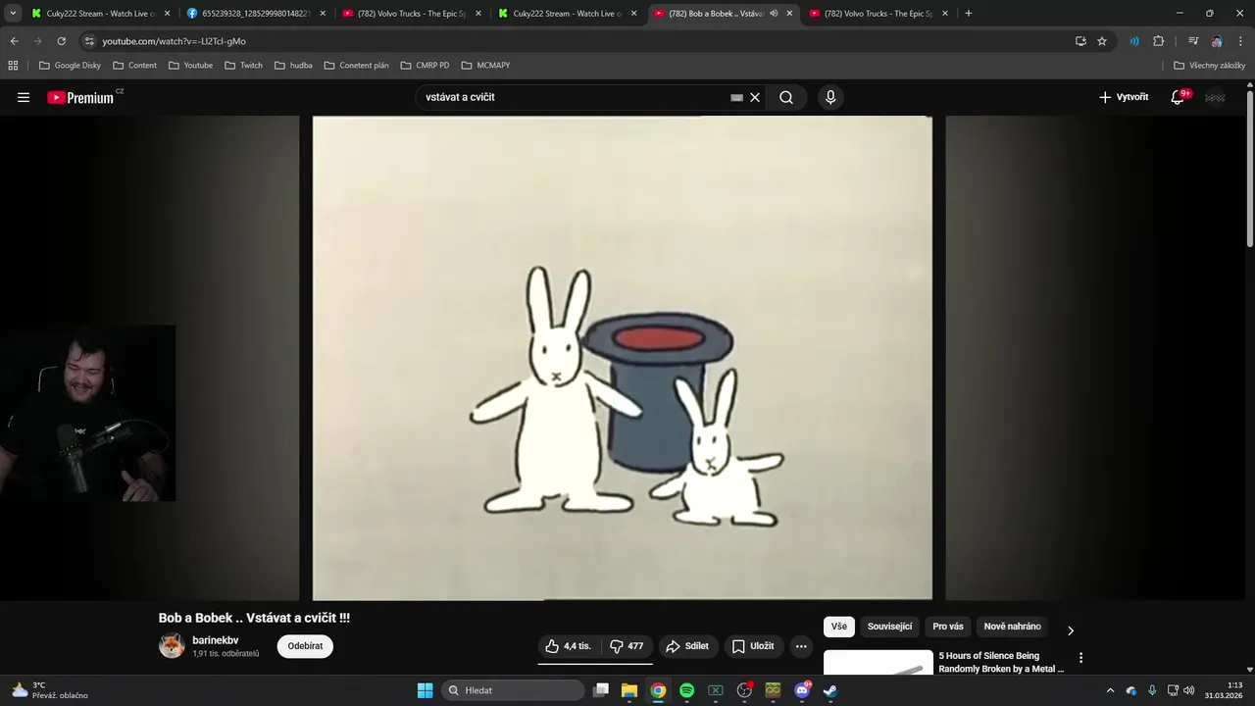Go to YouTube Premium home logo

pyautogui.click(x=80, y=97)
